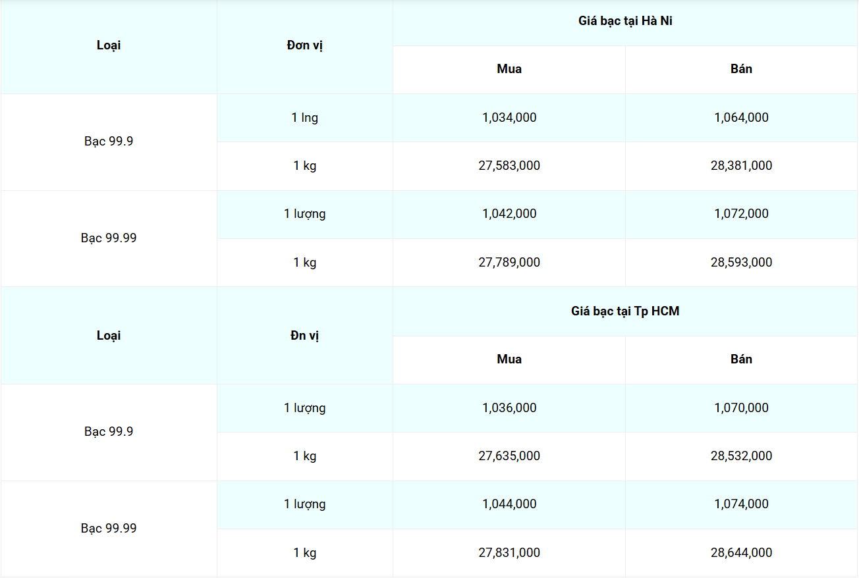Click the "Giá bạc tại Hà Ni" header
Viewport: 859px width, 578px height.
625,21
